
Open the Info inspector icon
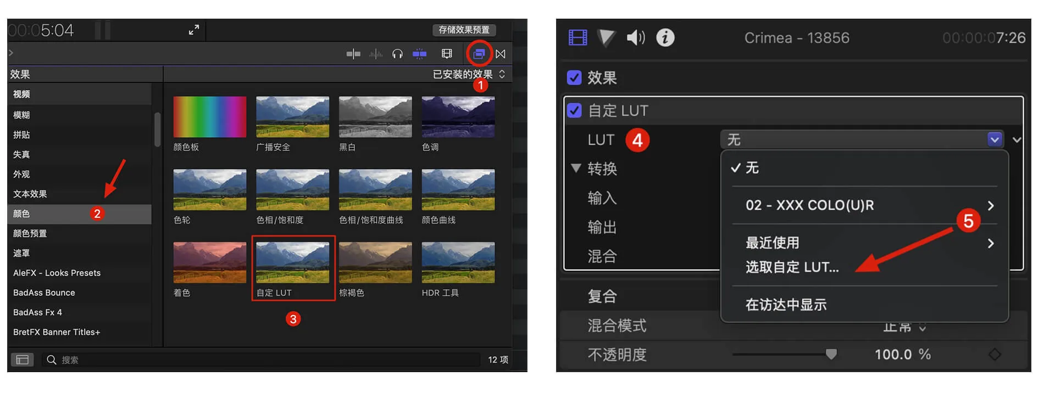665,38
